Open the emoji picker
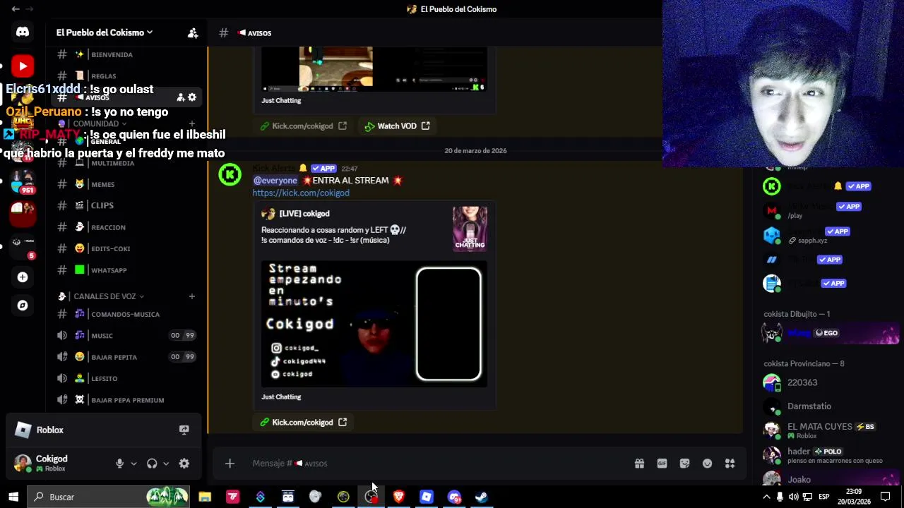Image resolution: width=904 pixels, height=508 pixels. pyautogui.click(x=707, y=464)
